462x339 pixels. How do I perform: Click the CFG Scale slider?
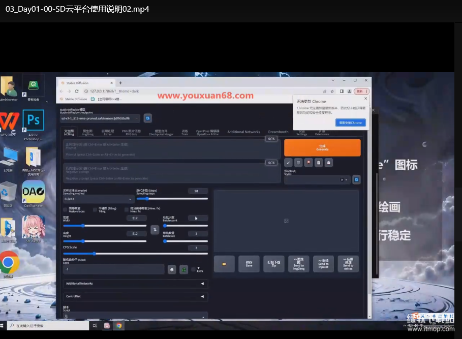tap(136, 254)
